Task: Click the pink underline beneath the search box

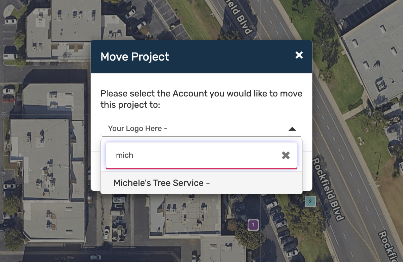Action: [201, 169]
